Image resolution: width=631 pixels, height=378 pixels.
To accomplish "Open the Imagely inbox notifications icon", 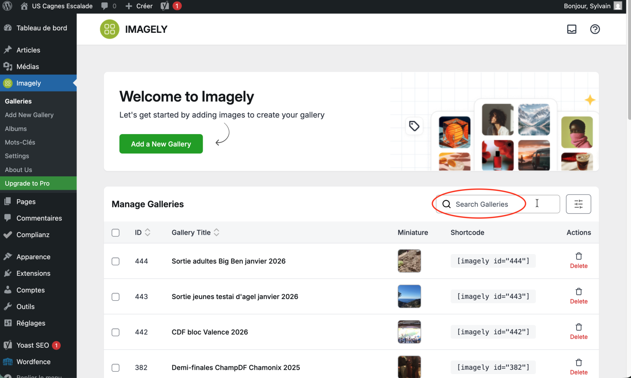I will pos(571,29).
